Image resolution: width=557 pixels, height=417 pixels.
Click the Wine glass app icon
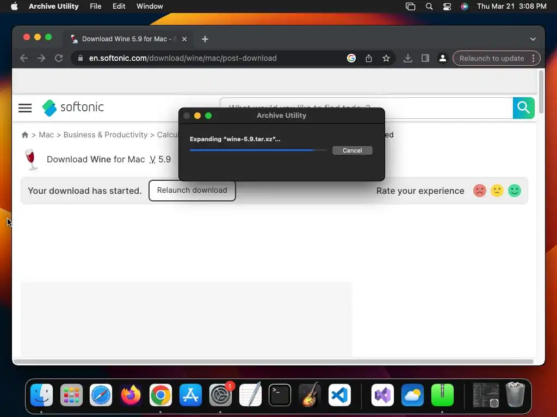point(31,160)
